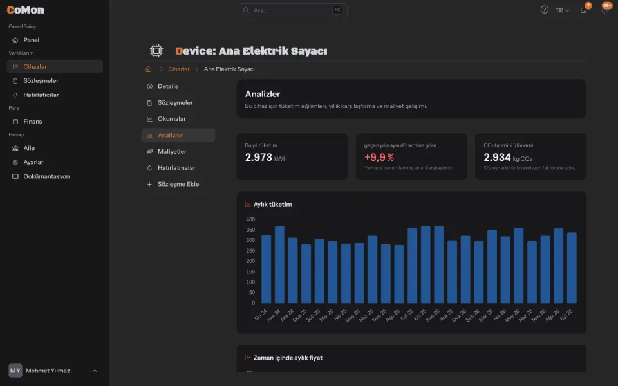Click the home icon in the breadcrumb

149,69
